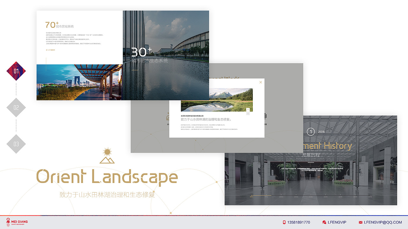Click the sun and mountain logo icon
This screenshot has height=229, width=408.
[107, 156]
